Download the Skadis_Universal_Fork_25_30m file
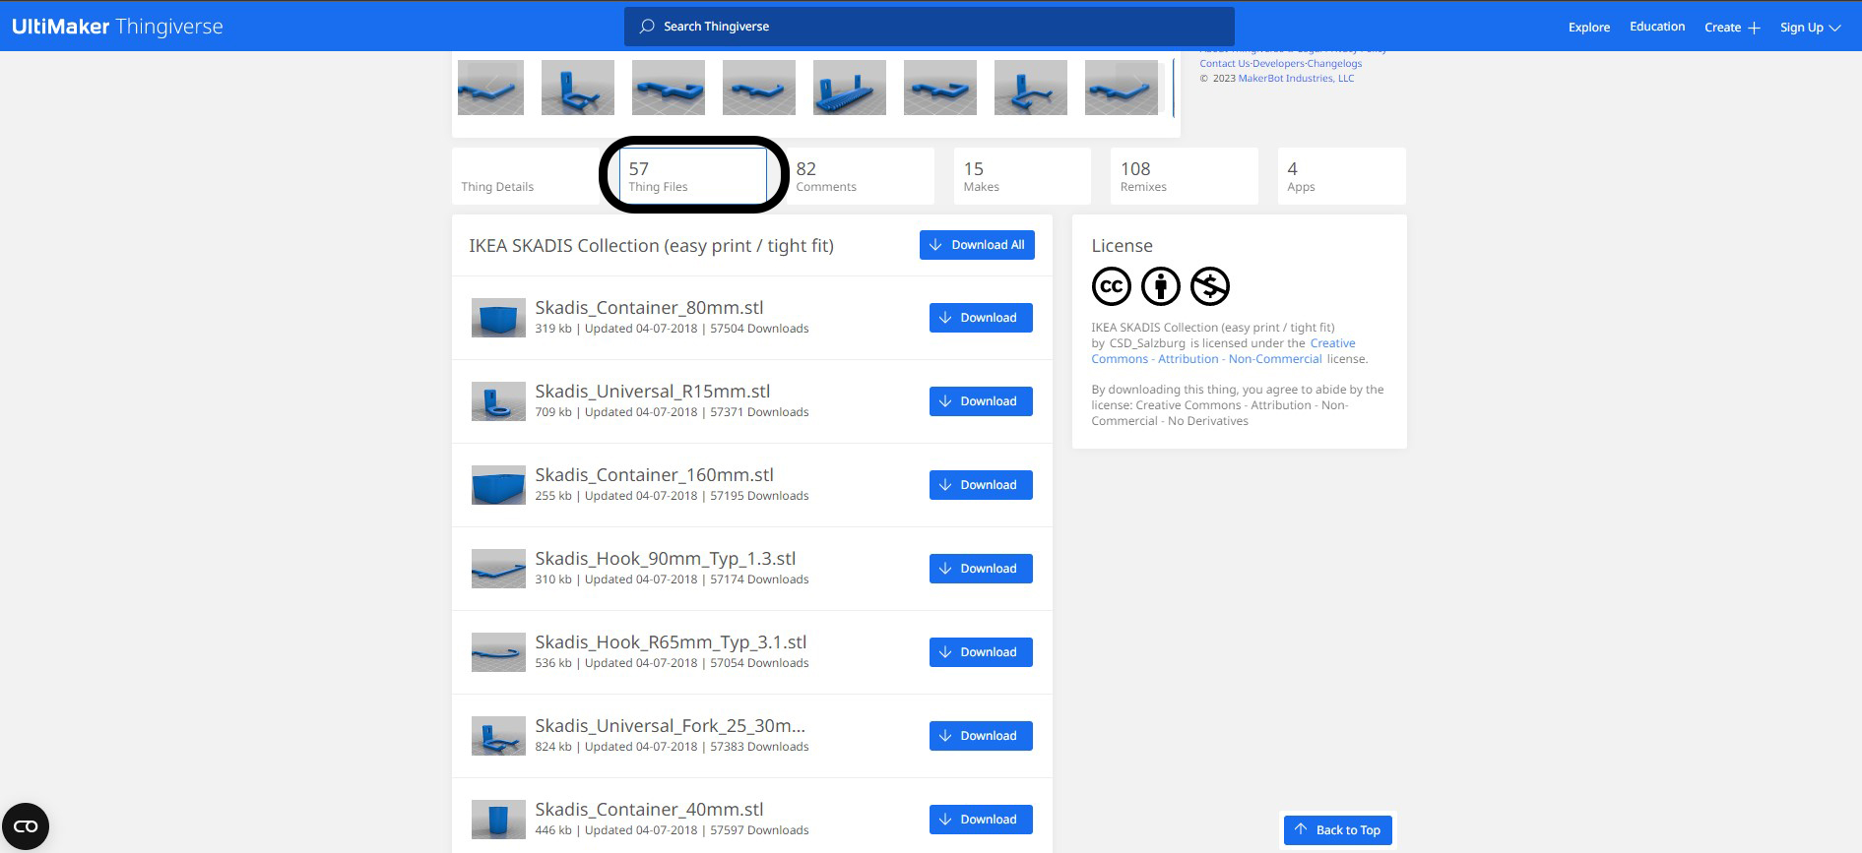The height and width of the screenshot is (853, 1862). point(981,736)
